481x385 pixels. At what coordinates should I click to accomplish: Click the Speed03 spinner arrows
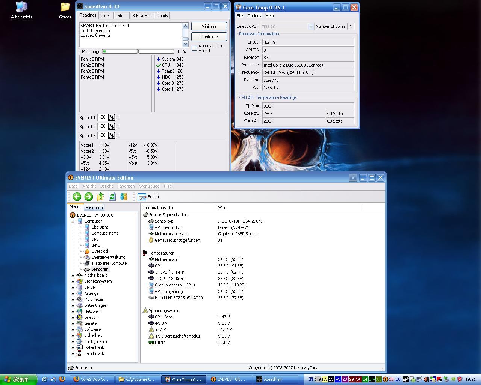112,136
